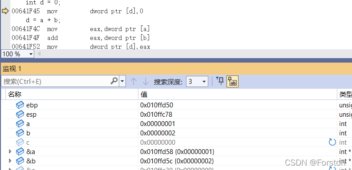This screenshot has width=352, height=170.
Task: Click the int type of variable b
Action: (x=343, y=133)
